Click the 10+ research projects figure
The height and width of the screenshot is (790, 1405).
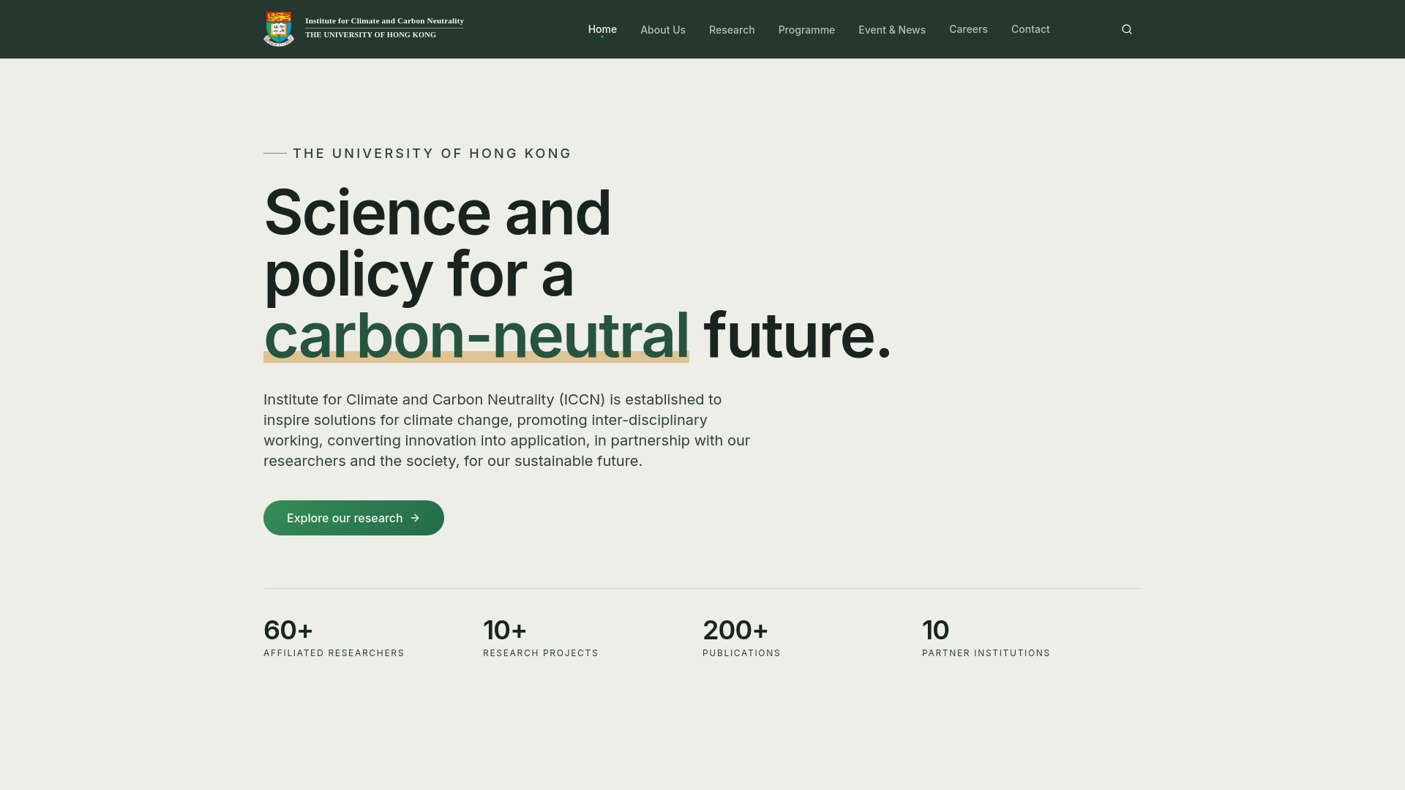tap(505, 630)
